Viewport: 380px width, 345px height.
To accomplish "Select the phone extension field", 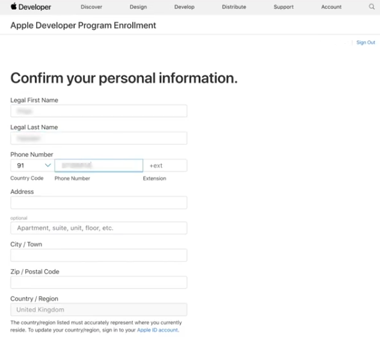I will (165, 165).
